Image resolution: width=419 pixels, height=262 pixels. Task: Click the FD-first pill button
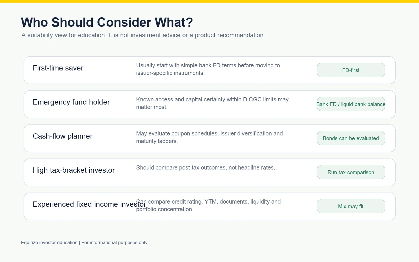pyautogui.click(x=351, y=70)
